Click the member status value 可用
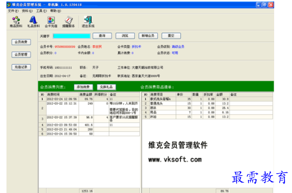The image size is (292, 193). coord(175,53)
